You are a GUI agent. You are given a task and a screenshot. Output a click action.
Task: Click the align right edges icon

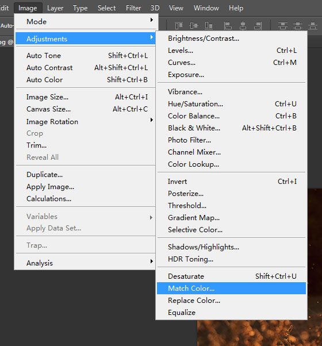[258, 26]
